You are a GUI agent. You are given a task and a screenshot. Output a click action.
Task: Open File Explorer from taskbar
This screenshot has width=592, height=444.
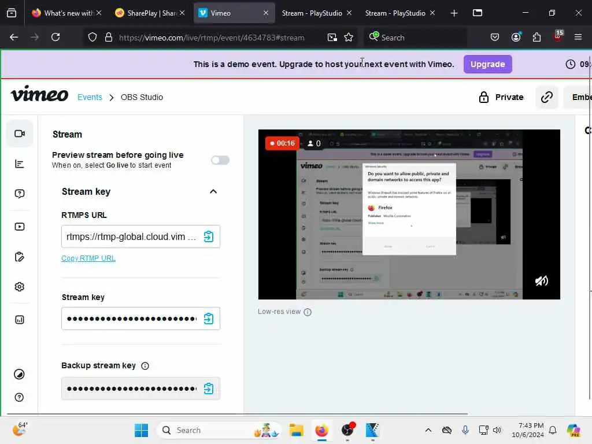point(297,430)
